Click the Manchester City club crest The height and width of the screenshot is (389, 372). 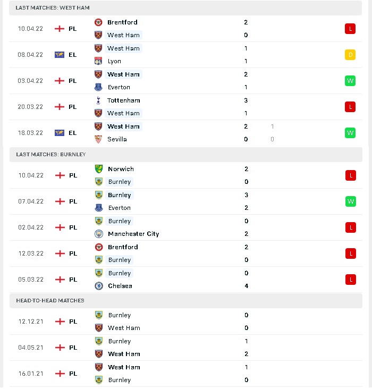click(x=99, y=234)
